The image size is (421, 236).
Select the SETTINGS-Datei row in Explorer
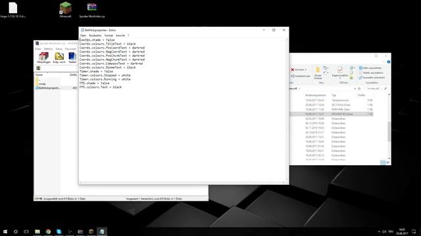(332, 105)
